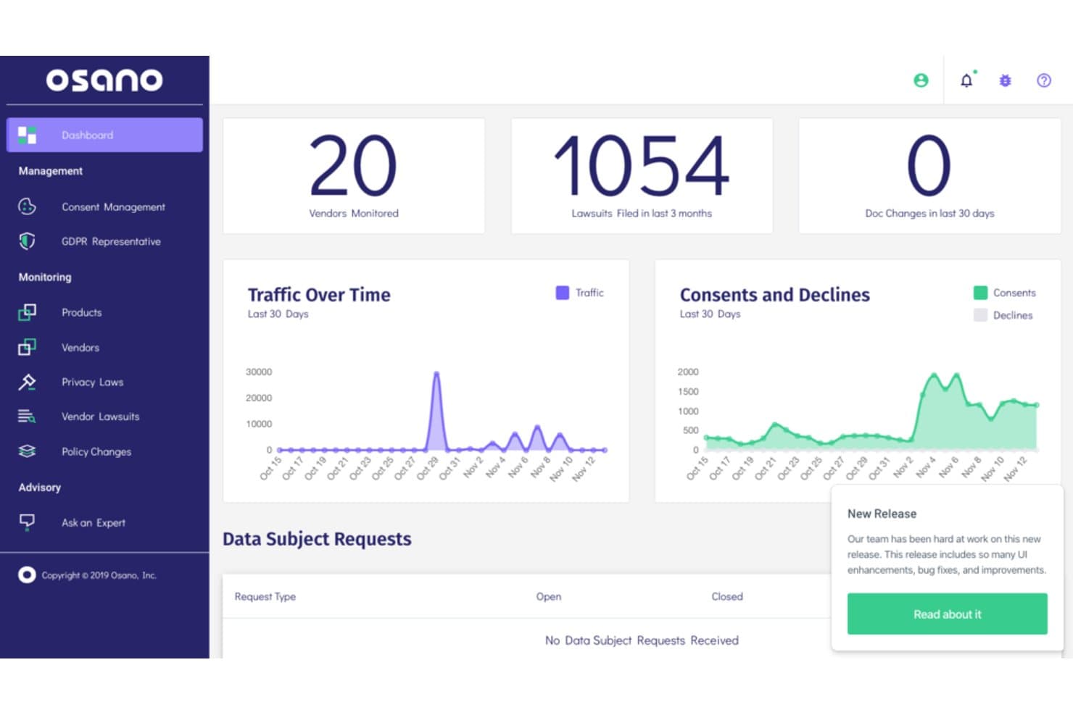Select Ask an Expert
The height and width of the screenshot is (715, 1073).
pos(93,522)
